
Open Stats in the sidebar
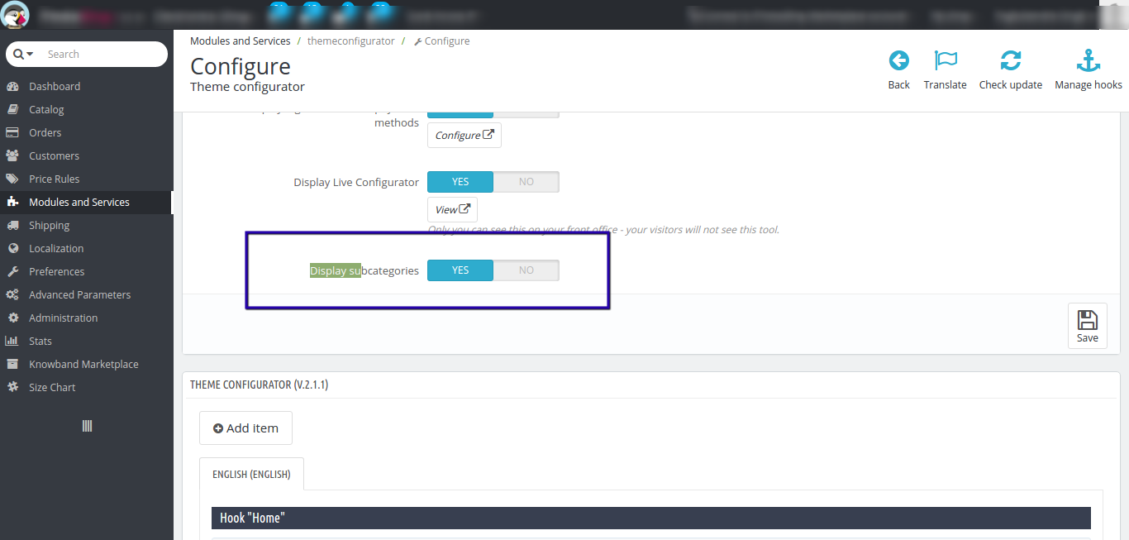pos(40,341)
